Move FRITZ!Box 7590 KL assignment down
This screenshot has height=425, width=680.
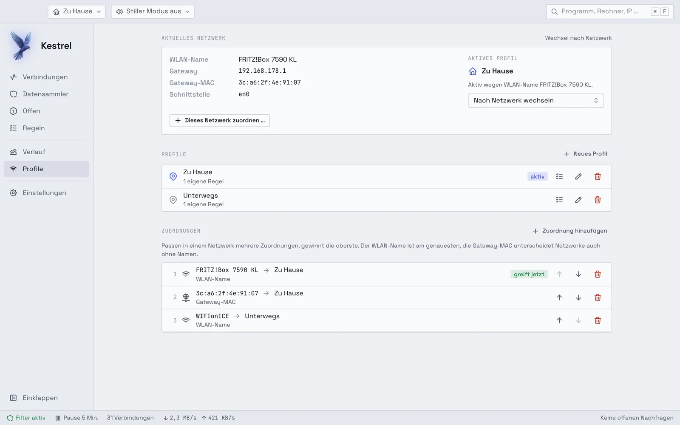pyautogui.click(x=578, y=274)
